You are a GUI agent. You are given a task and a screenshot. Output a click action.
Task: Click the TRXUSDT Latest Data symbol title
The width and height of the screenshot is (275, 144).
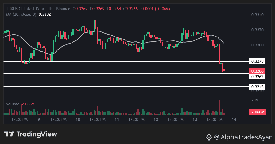(25, 9)
